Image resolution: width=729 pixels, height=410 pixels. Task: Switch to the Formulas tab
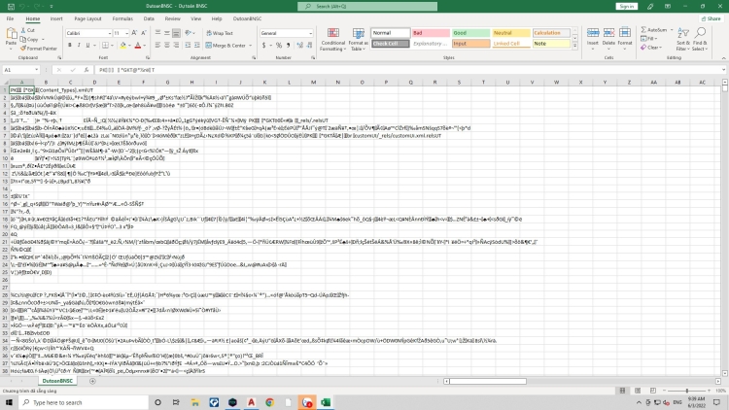[122, 17]
